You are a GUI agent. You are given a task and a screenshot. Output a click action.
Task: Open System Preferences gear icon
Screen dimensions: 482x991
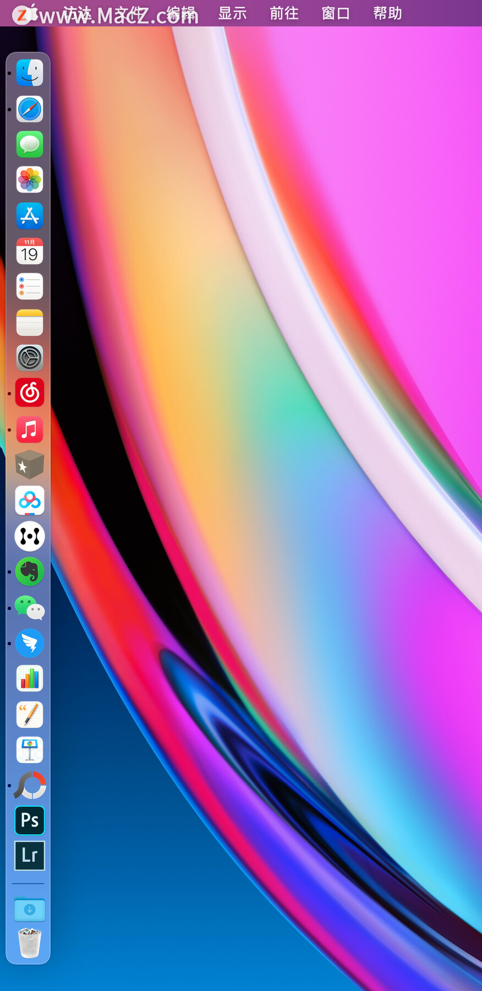point(30,358)
